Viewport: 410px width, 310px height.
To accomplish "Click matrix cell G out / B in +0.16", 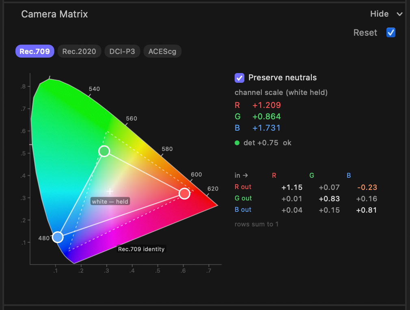I will (367, 199).
